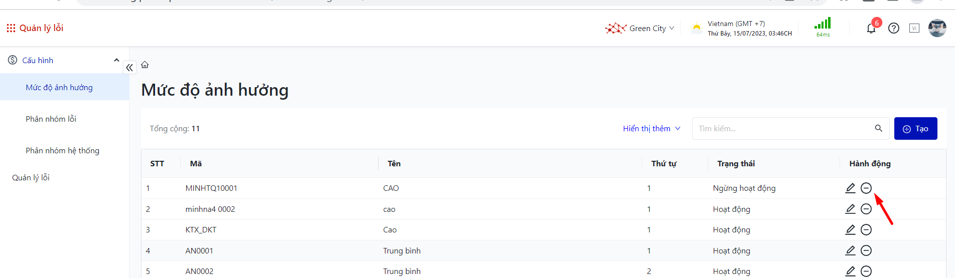
Task: Open the user avatar profile
Action: 937,28
